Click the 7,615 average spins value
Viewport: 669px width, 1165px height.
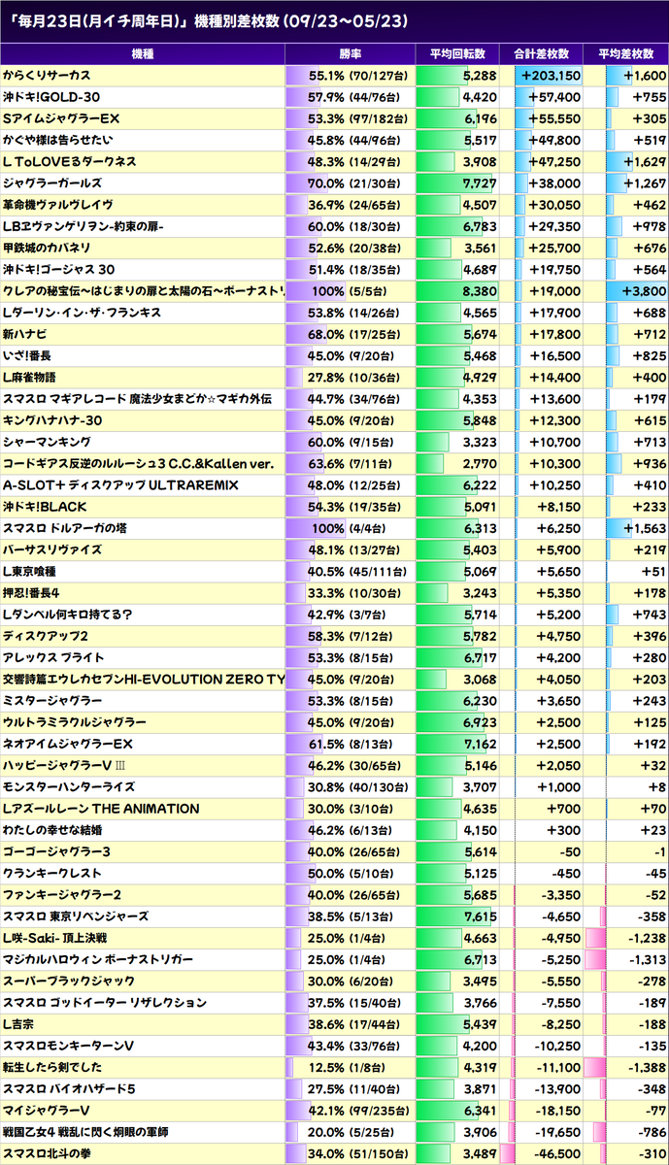pos(481,915)
